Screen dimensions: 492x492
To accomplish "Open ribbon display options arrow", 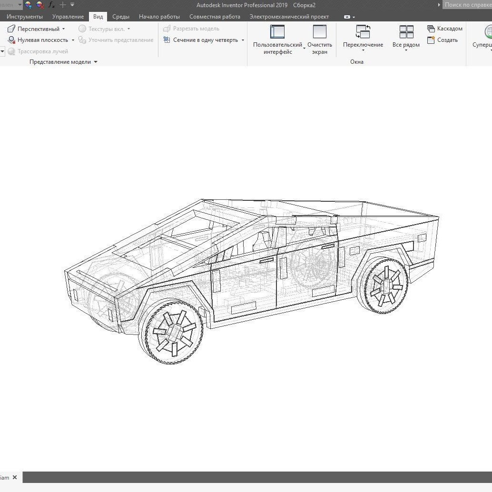I will coord(354,17).
